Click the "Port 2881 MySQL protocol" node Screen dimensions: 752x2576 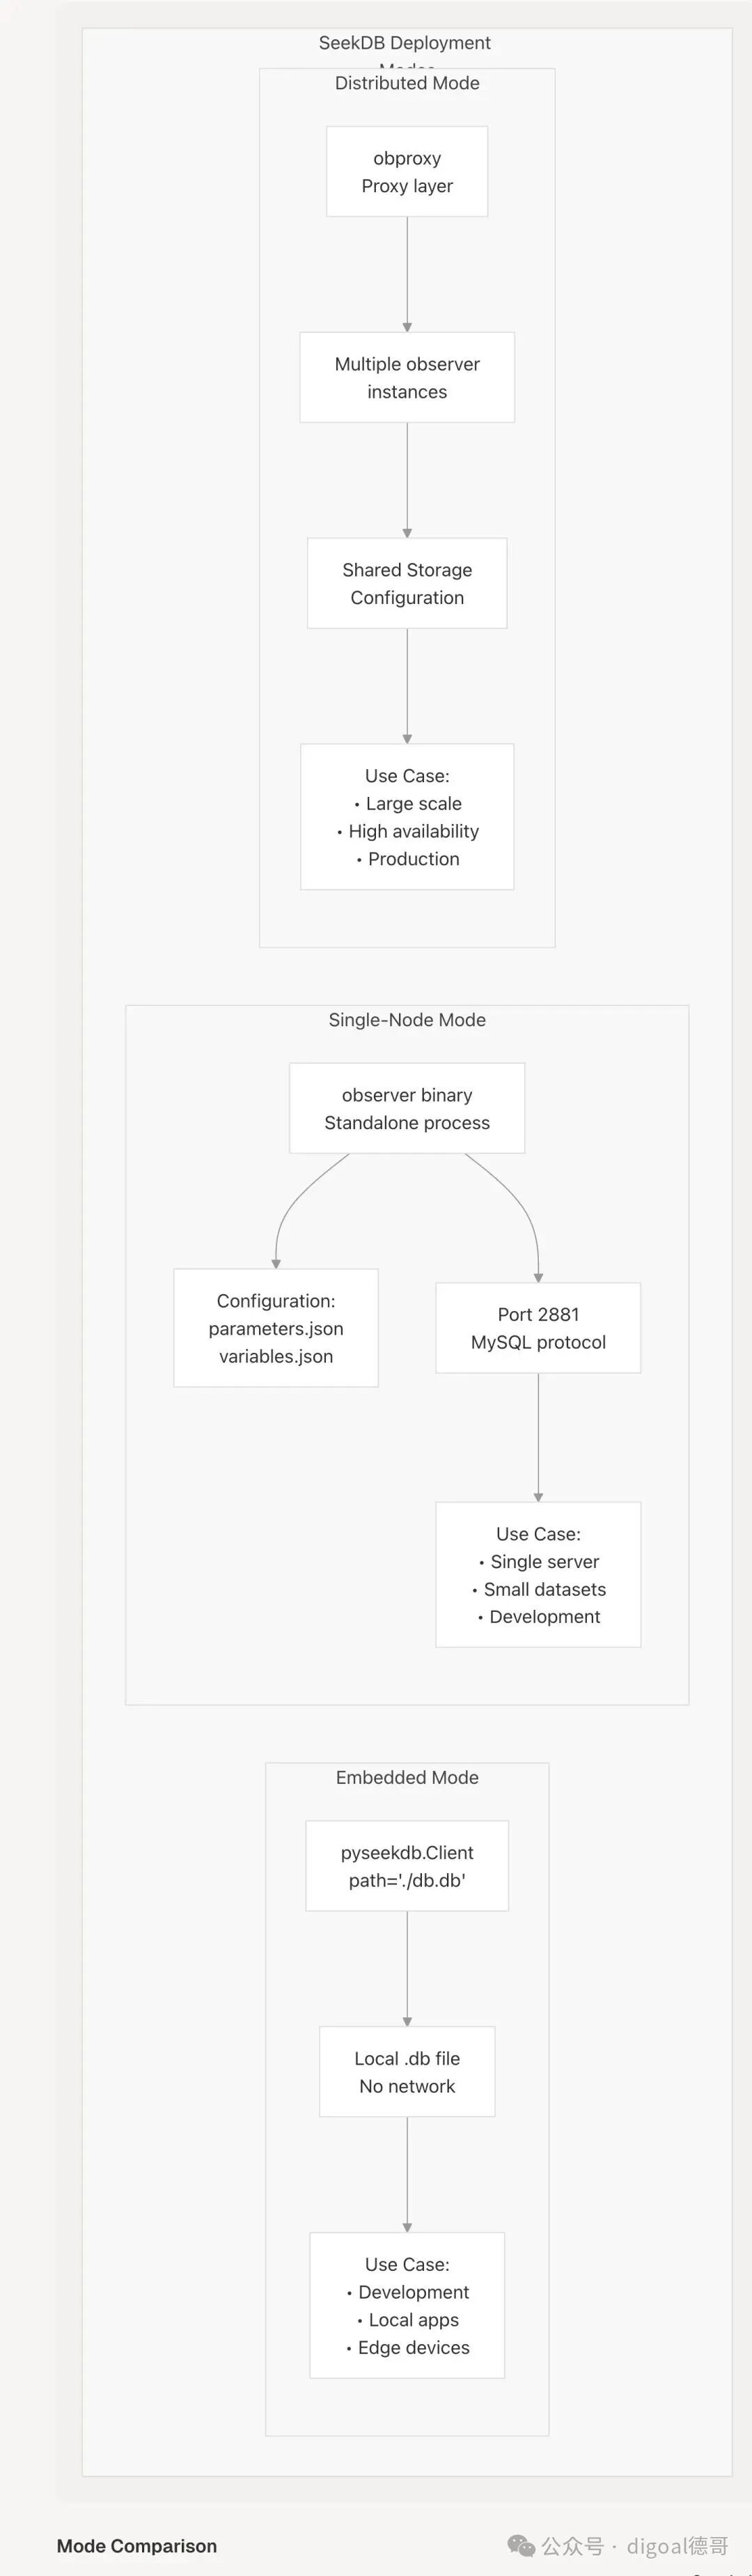click(538, 1328)
